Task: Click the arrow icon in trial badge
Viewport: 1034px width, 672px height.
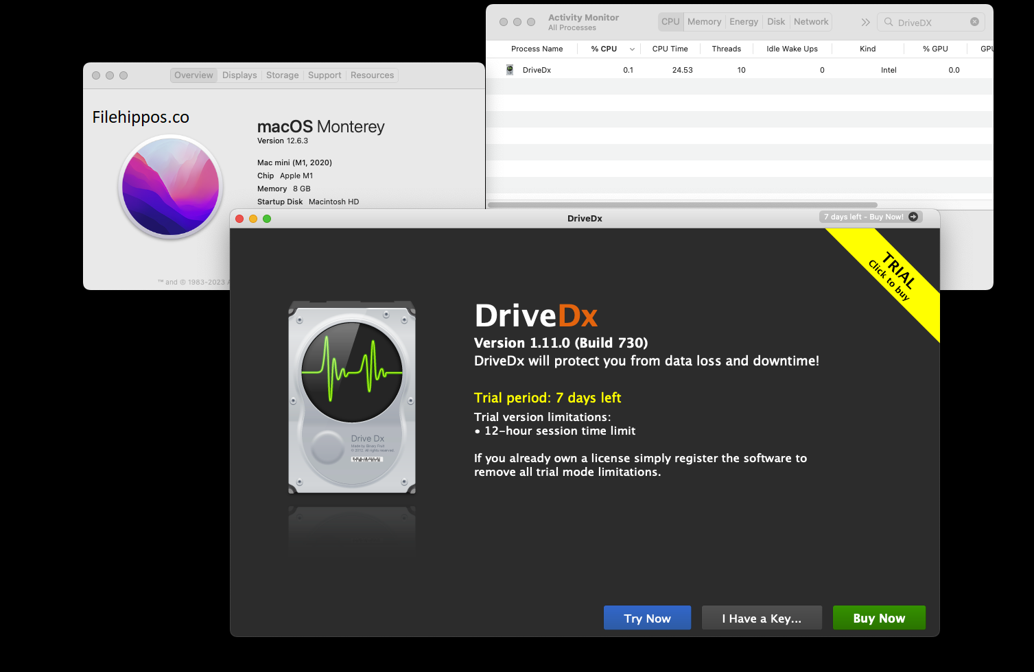Action: 913,217
